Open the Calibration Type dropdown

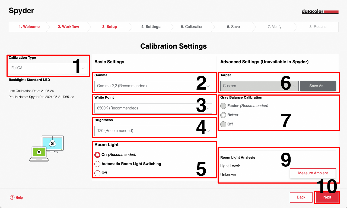(x=48, y=68)
